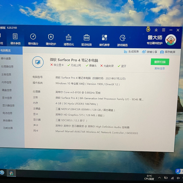Select 功耗估算 in the sidebar
Viewport: 183px width, 183px height.
pyautogui.click(x=8, y=128)
